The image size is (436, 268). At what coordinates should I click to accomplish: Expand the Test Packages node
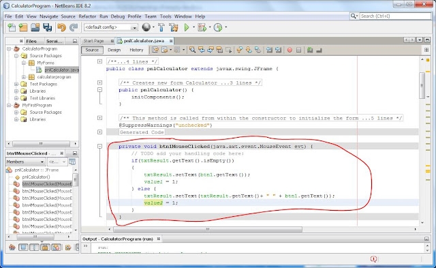pos(16,84)
